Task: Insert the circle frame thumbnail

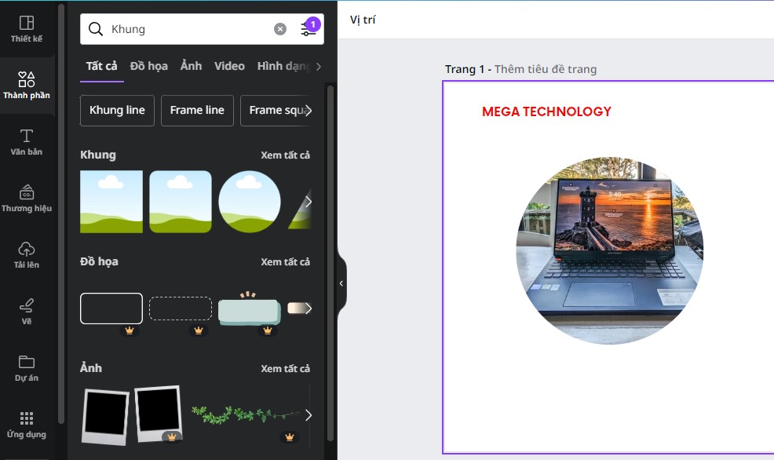Action: coord(250,202)
